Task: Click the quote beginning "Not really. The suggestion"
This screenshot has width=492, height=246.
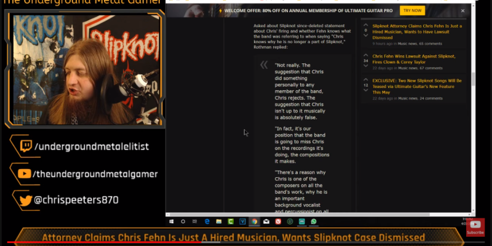Action: (x=300, y=91)
